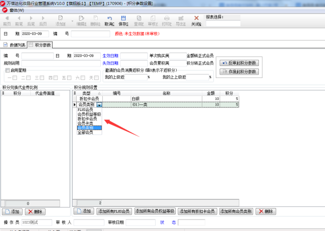Switch to the 数据列表 tab

[x=15, y=45]
